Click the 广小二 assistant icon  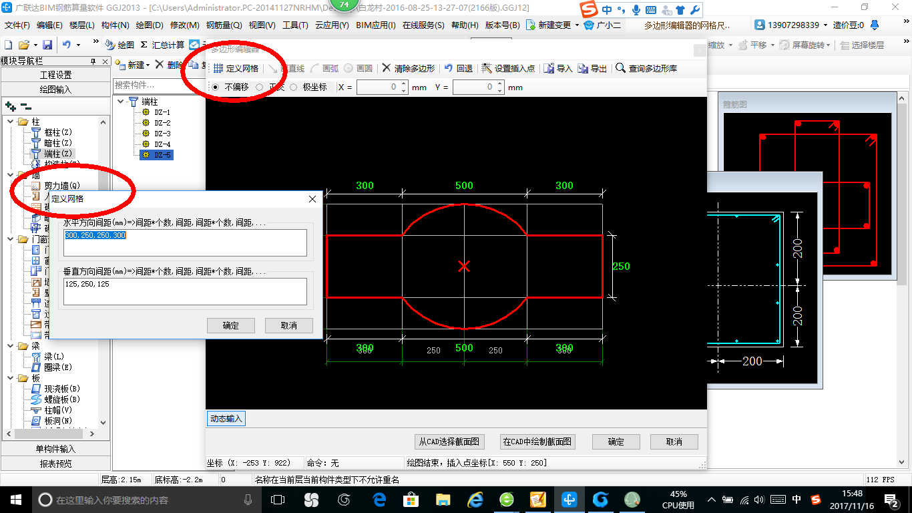tap(589, 25)
